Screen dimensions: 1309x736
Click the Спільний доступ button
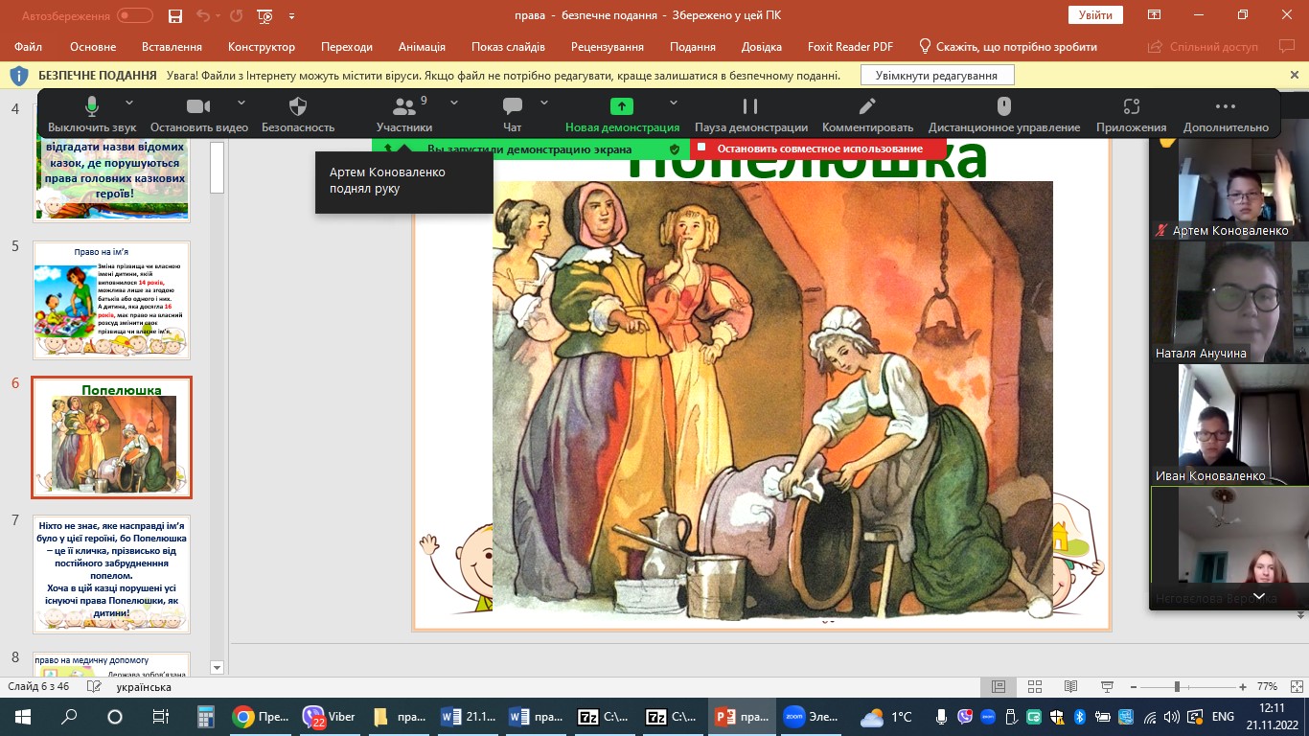tap(1205, 46)
